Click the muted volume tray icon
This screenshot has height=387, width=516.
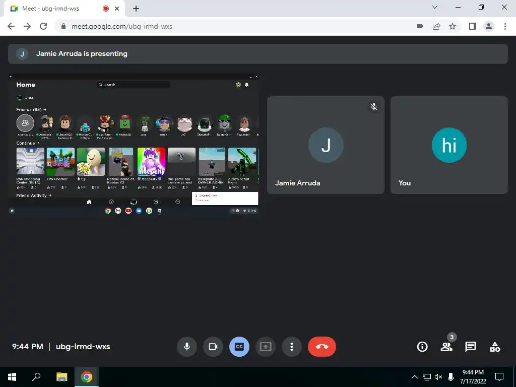tap(438, 377)
